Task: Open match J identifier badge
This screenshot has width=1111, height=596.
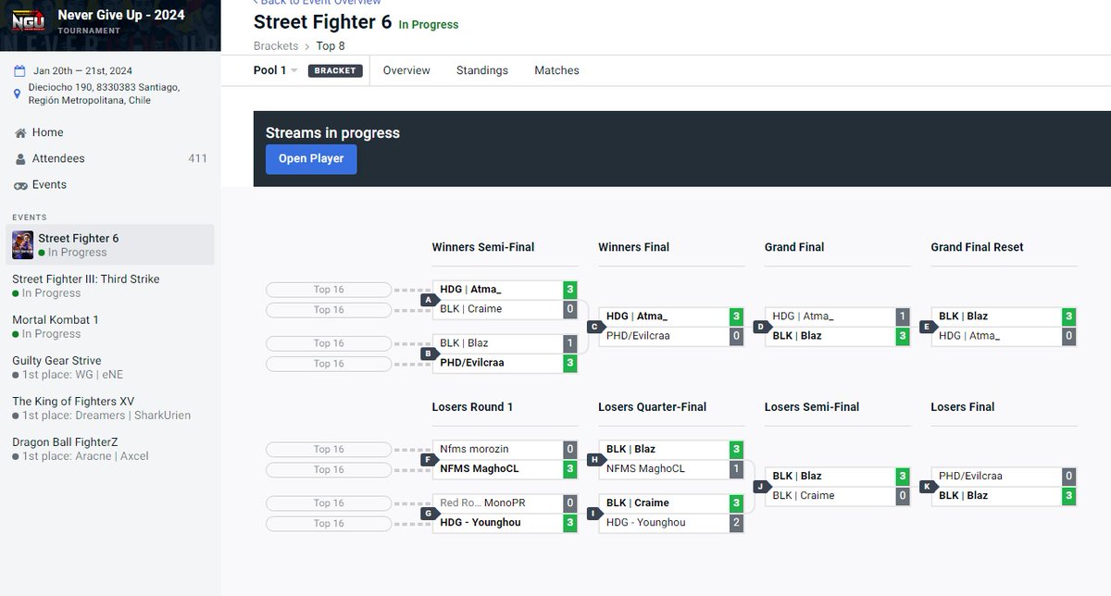Action: [762, 487]
